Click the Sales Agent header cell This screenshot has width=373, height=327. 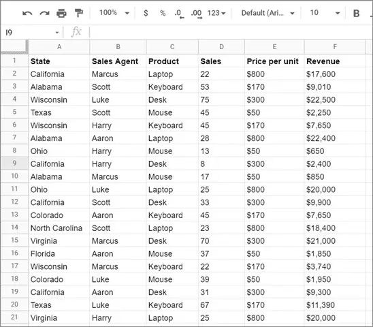(118, 61)
